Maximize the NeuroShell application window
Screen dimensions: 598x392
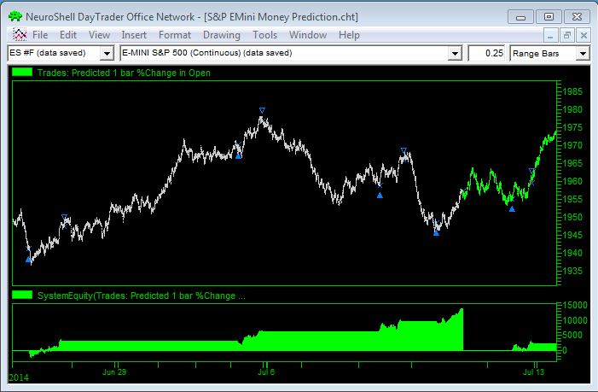tap(549, 17)
